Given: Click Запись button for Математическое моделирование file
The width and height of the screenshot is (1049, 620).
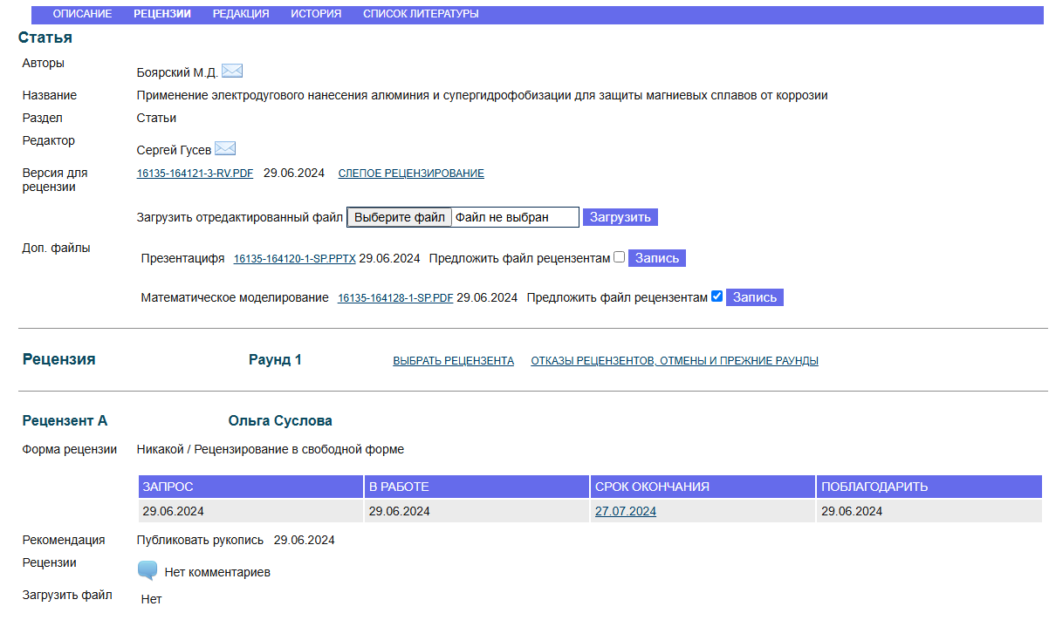Looking at the screenshot, I should tap(755, 297).
